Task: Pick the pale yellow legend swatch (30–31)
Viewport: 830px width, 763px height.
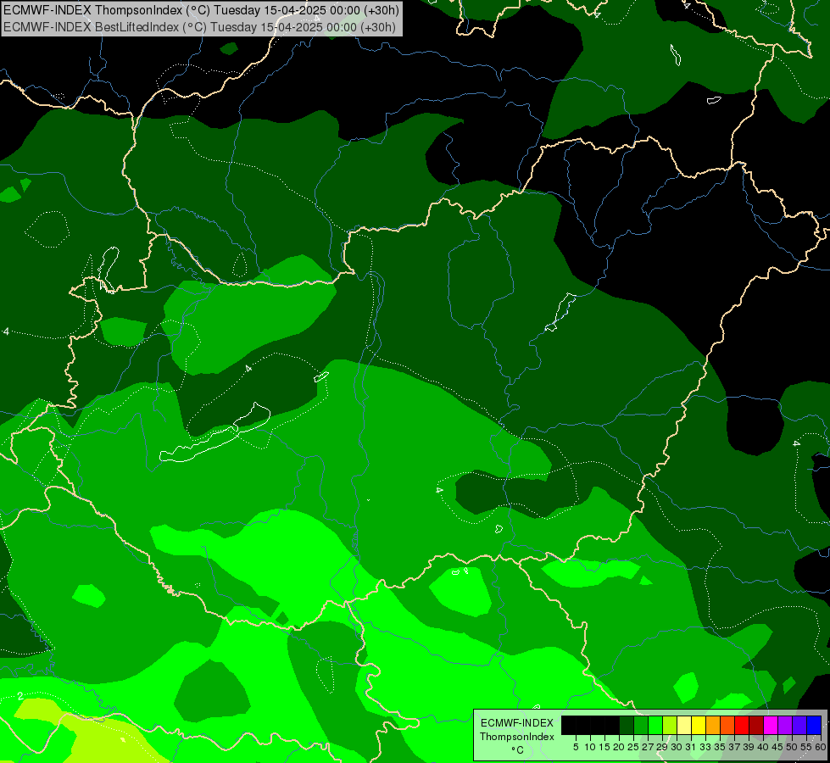Action: click(x=683, y=725)
